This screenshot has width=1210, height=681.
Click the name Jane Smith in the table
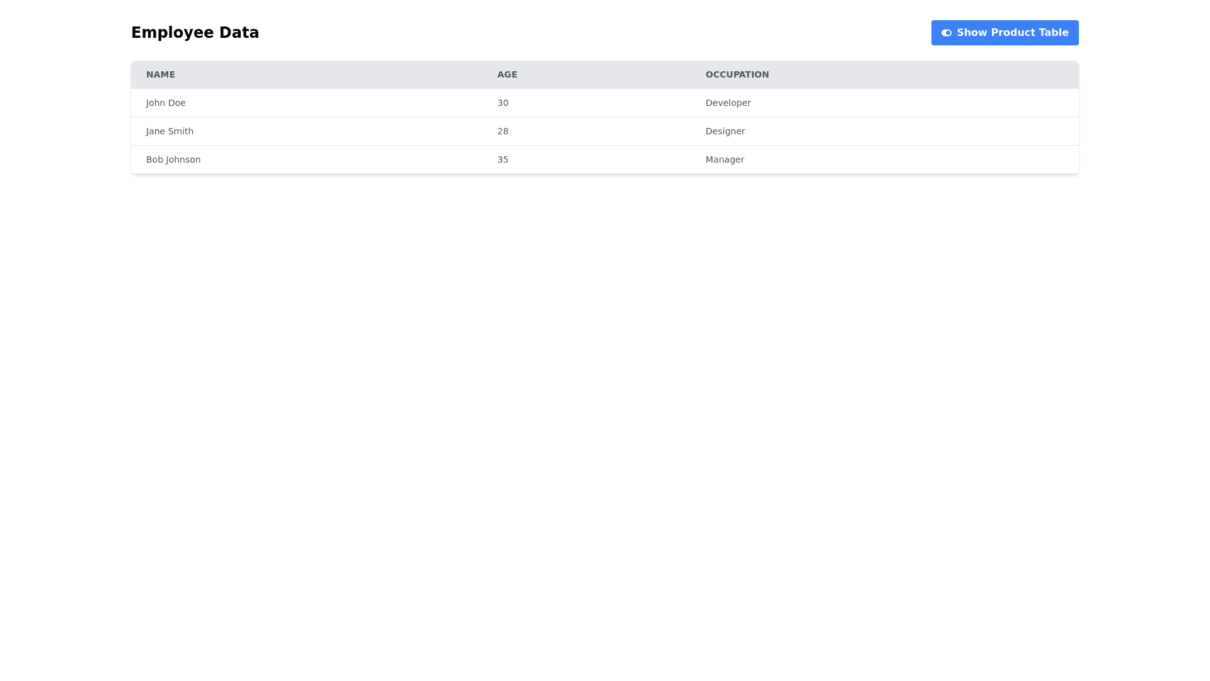coord(169,131)
